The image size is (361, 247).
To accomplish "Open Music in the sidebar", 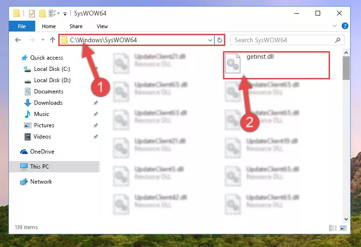I will 41,114.
